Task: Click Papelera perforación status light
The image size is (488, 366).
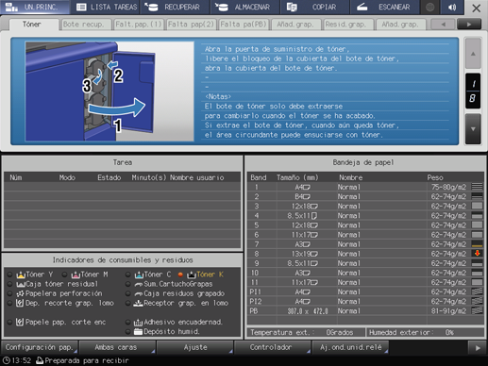Action: [x=9, y=293]
